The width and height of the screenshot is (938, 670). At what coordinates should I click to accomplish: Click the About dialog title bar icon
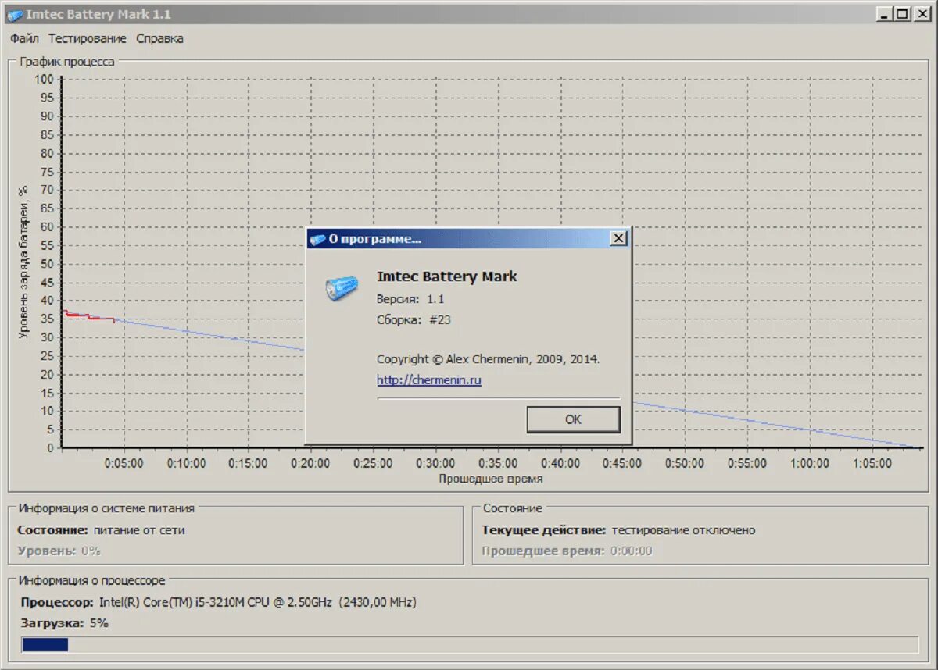pyautogui.click(x=317, y=239)
